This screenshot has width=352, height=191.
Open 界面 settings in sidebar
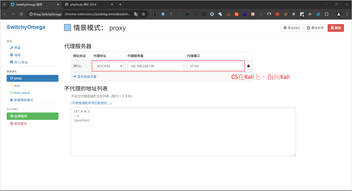click(x=15, y=48)
